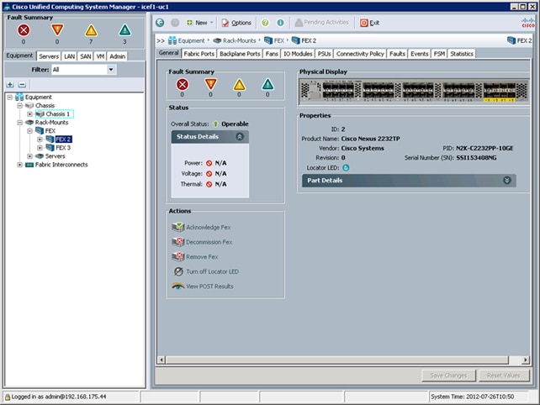
Task: Click the major faults orange icon in left Fault Summary
Action: pyautogui.click(x=57, y=30)
